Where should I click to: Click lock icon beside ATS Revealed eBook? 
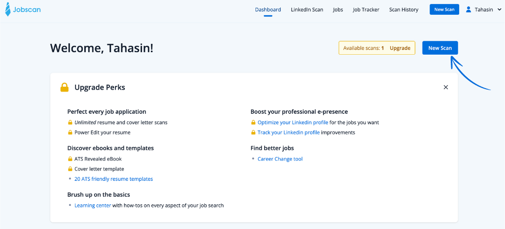(70, 159)
